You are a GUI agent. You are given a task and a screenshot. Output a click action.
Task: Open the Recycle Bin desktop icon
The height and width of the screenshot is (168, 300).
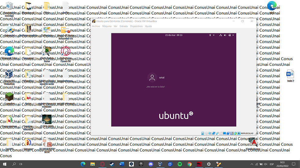click(9, 9)
